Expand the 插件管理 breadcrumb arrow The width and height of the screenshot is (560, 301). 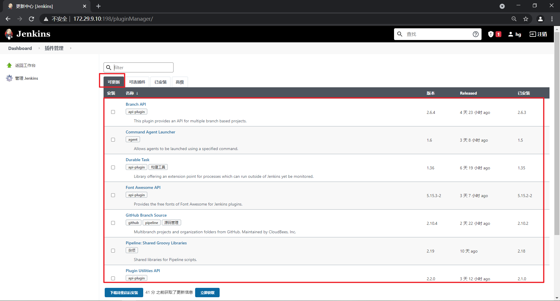point(71,48)
